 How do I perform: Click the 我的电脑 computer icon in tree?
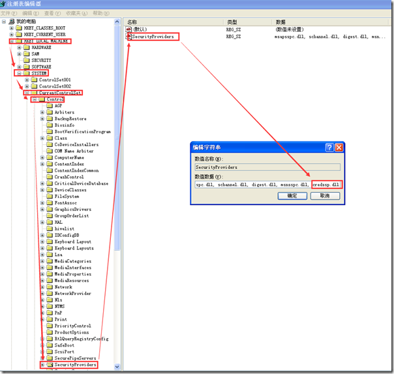(x=12, y=22)
